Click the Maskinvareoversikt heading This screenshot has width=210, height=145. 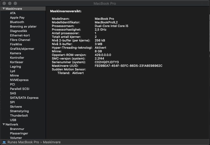[x=66, y=11]
